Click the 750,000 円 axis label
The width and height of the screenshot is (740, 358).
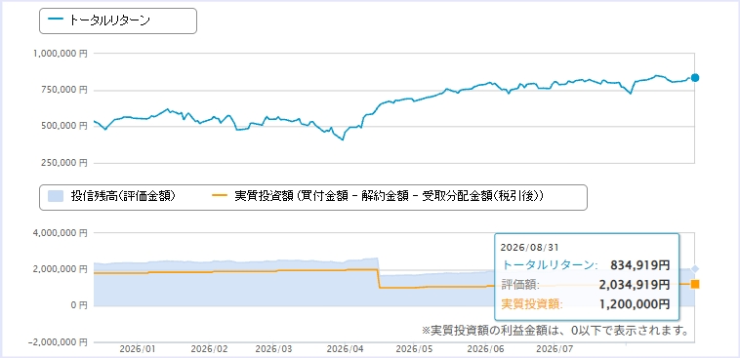coord(64,90)
